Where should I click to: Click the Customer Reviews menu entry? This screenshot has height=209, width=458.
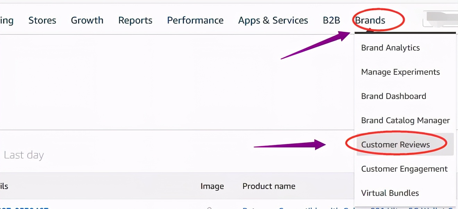(x=396, y=145)
